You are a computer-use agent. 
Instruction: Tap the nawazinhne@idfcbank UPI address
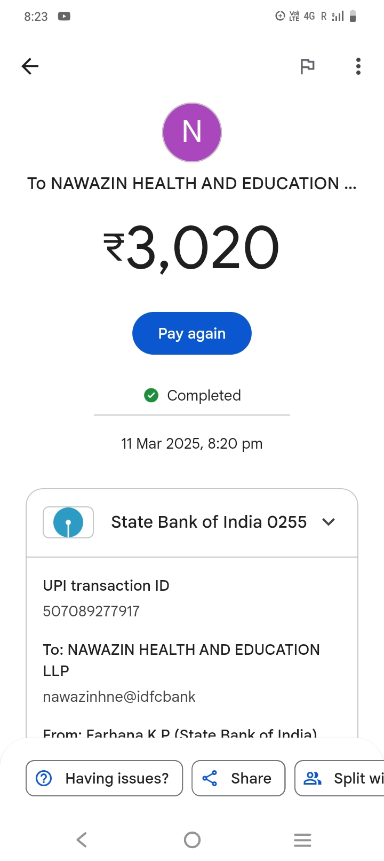click(x=119, y=696)
